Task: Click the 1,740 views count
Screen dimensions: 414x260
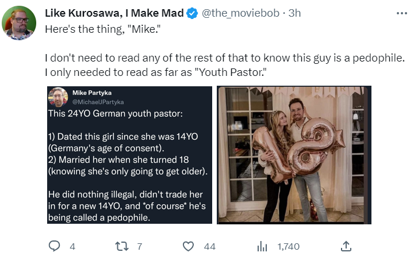Action: coord(288,247)
